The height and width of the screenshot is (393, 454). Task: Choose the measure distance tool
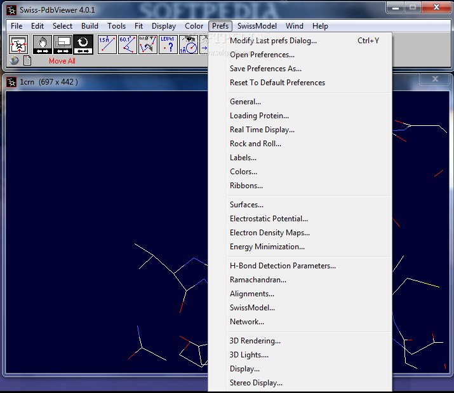107,45
